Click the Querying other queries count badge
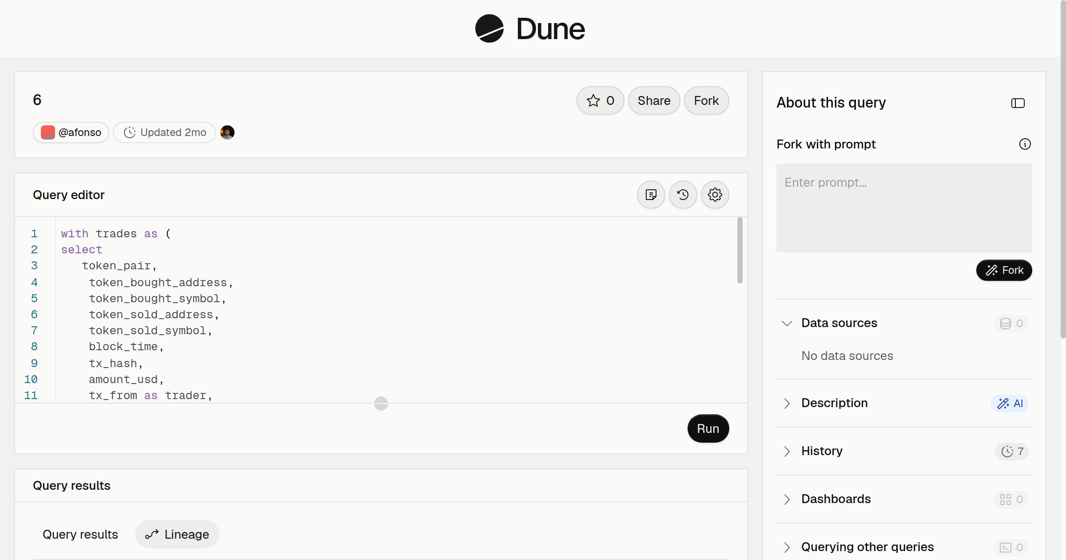Screen dimensions: 1066x560 pos(1011,547)
